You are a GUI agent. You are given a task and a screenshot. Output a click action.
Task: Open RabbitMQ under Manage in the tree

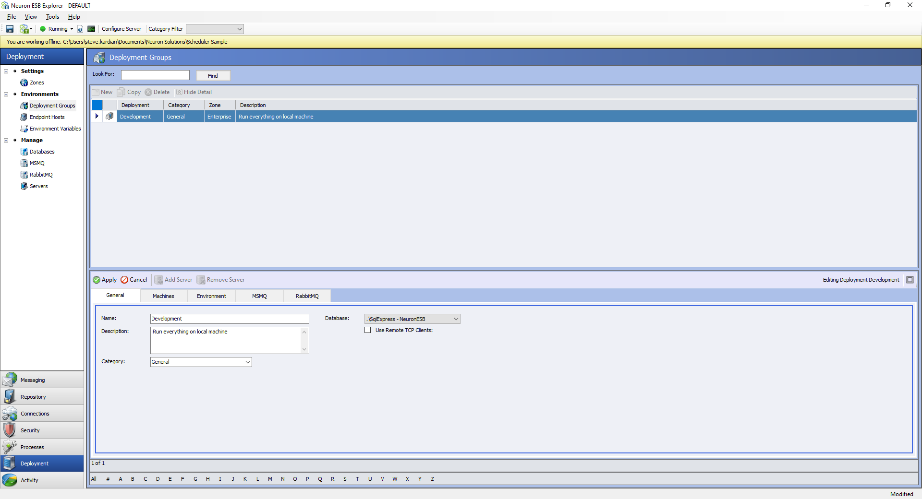pyautogui.click(x=37, y=175)
